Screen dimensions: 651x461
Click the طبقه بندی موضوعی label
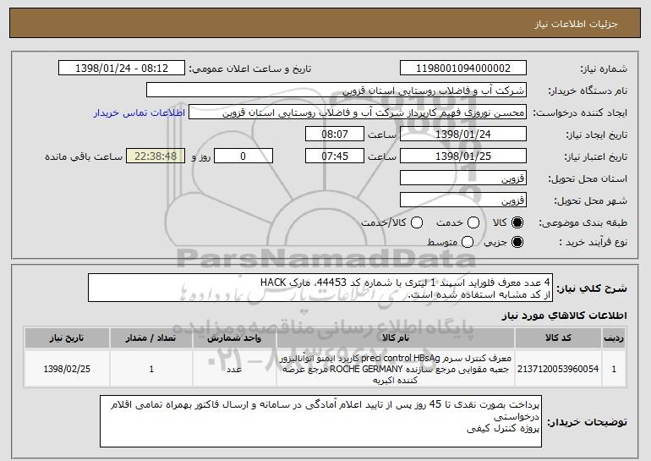(583, 223)
